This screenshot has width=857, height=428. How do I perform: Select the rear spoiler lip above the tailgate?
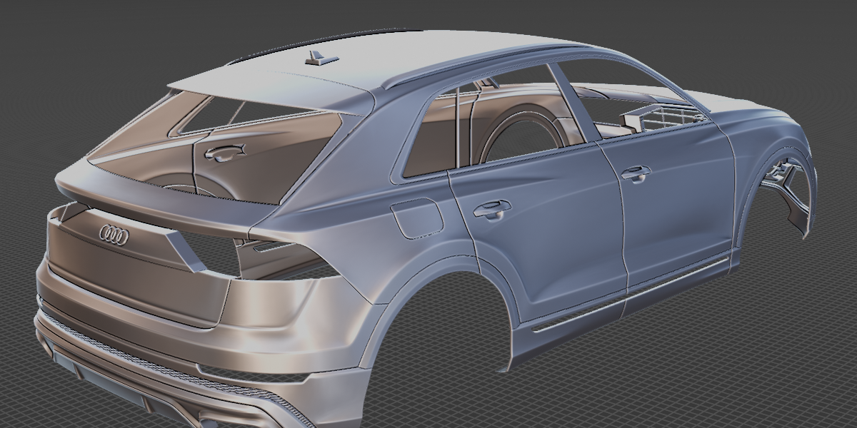[x=171, y=207]
